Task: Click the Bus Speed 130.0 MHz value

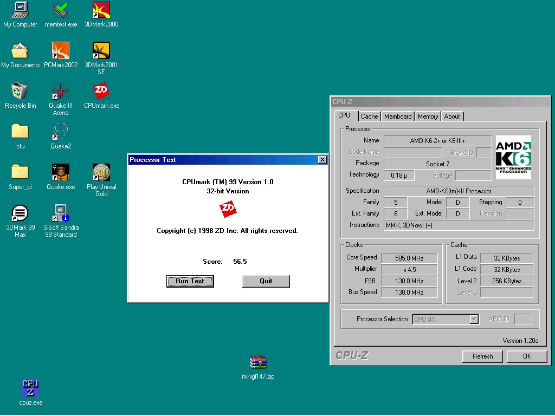Action: (x=409, y=292)
